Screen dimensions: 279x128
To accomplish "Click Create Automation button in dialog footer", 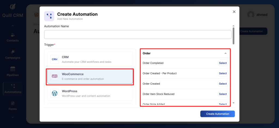I will (x=217, y=114).
